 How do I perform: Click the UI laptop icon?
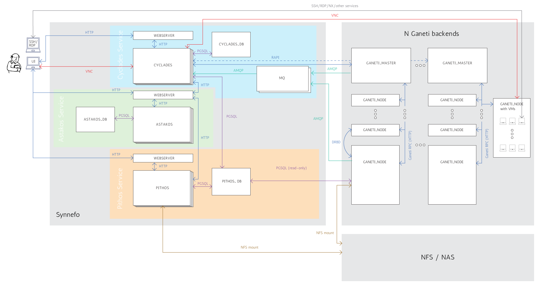tap(33, 62)
